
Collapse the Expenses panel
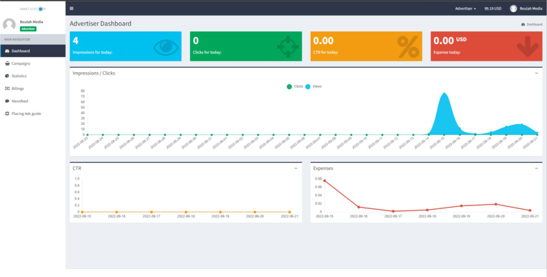(x=536, y=168)
